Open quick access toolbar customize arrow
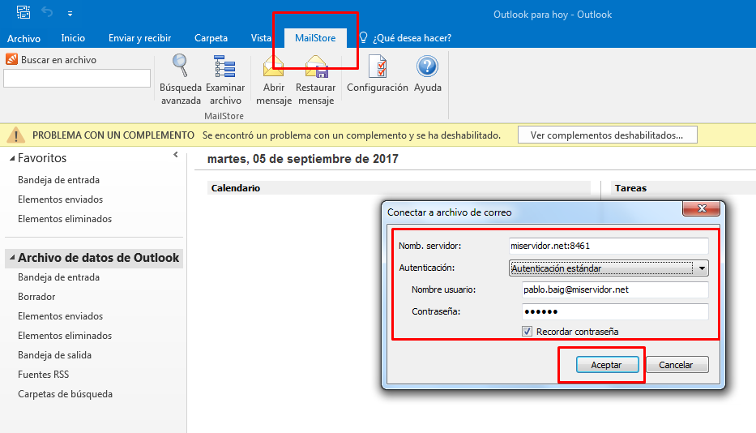This screenshot has width=756, height=433. pos(70,14)
